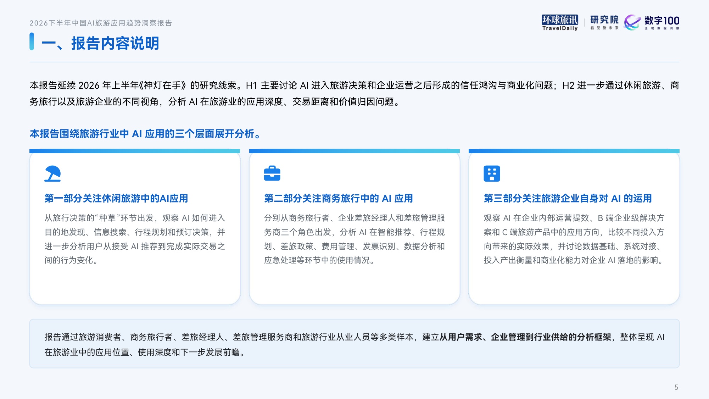The height and width of the screenshot is (399, 709).
Task: Click the bold phrase 从用户需求、企业管理到行业供给的分析框架
Action: pyautogui.click(x=525, y=337)
